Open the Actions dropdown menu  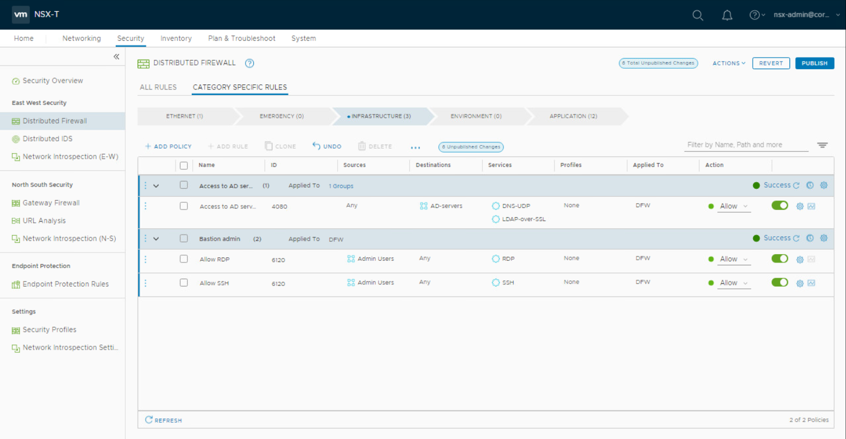click(729, 63)
